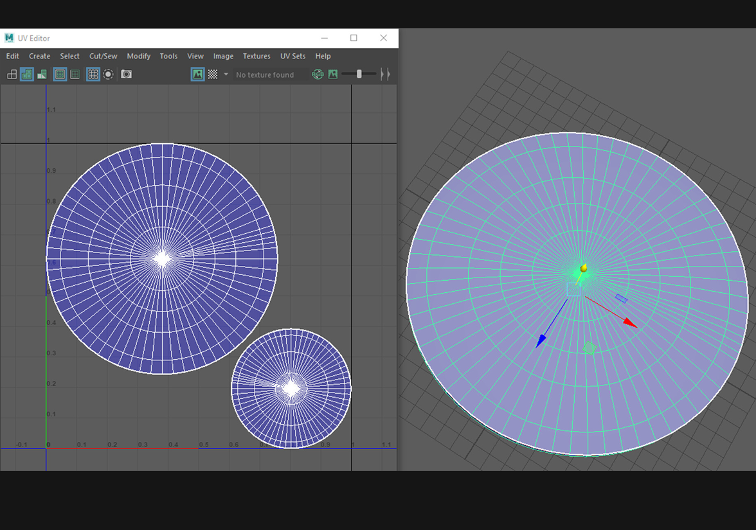Toggle the UV grid display icon

click(93, 75)
